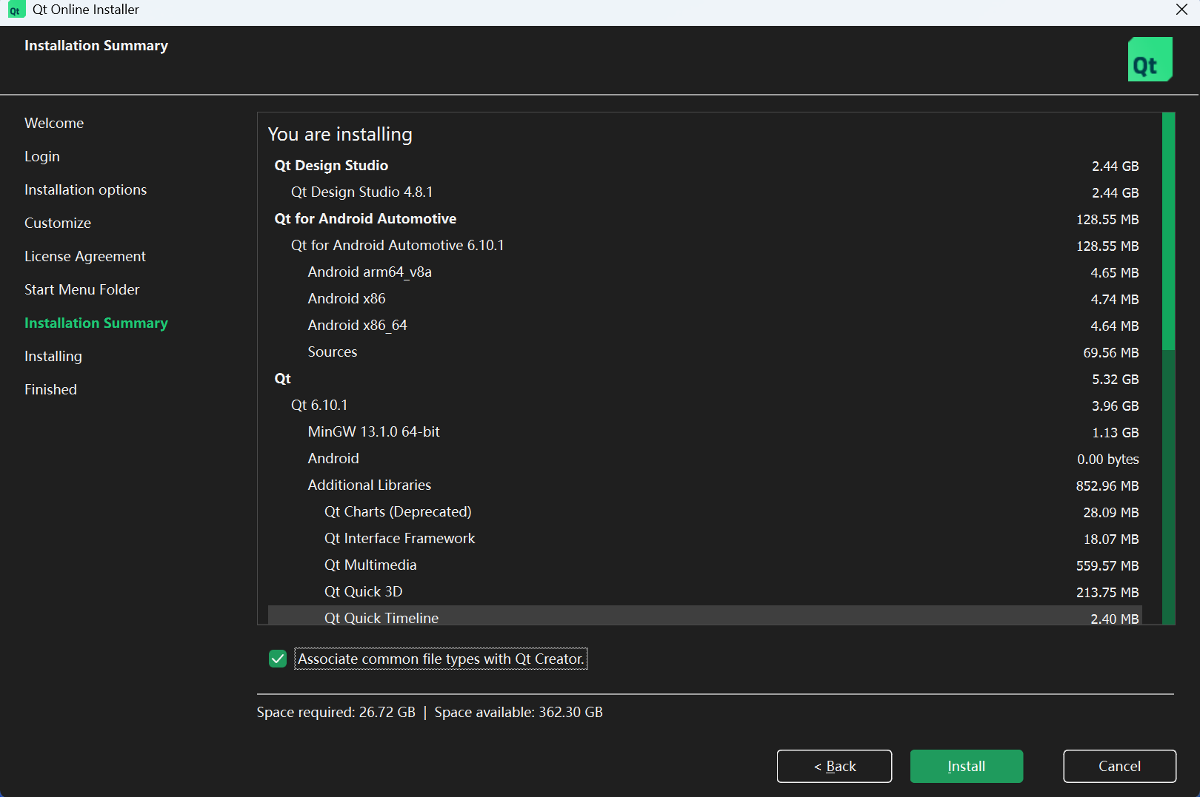The height and width of the screenshot is (797, 1200).
Task: Click the 5.32 GB size value
Action: pyautogui.click(x=1115, y=380)
